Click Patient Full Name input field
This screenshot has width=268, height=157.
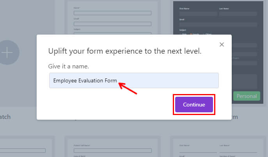pyautogui.click(x=113, y=150)
